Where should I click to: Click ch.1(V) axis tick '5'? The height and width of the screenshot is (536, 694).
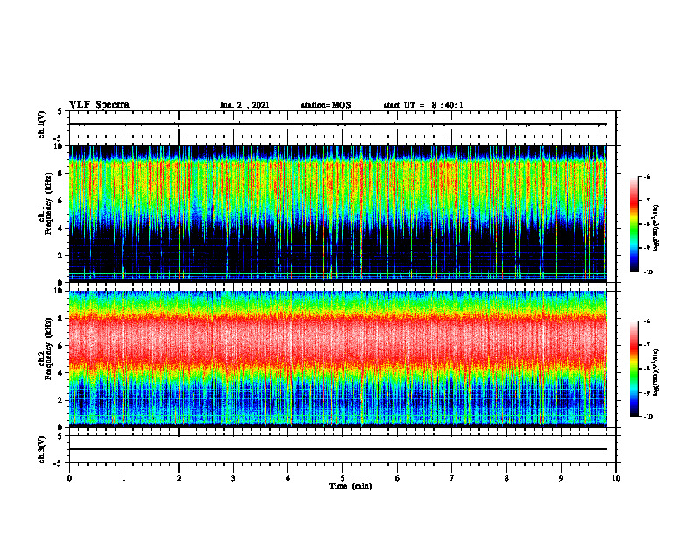[60, 111]
